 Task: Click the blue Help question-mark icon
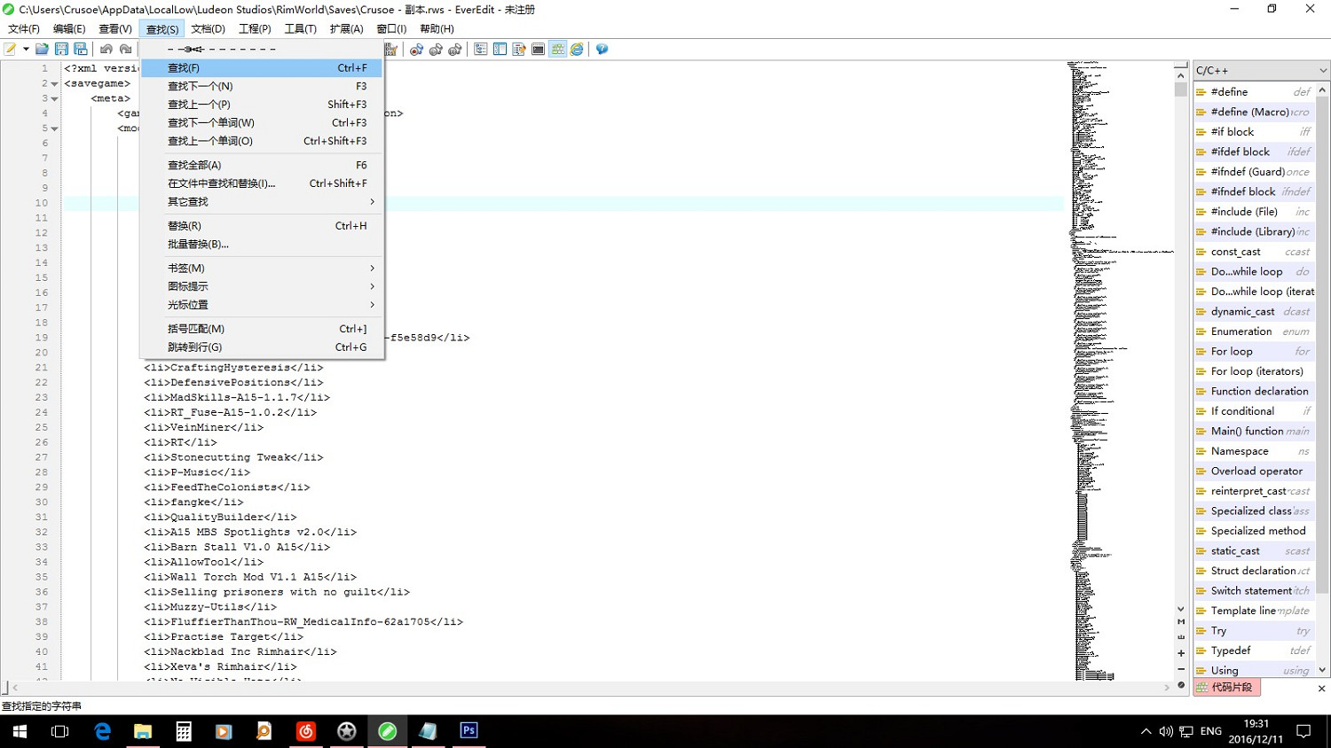(602, 50)
